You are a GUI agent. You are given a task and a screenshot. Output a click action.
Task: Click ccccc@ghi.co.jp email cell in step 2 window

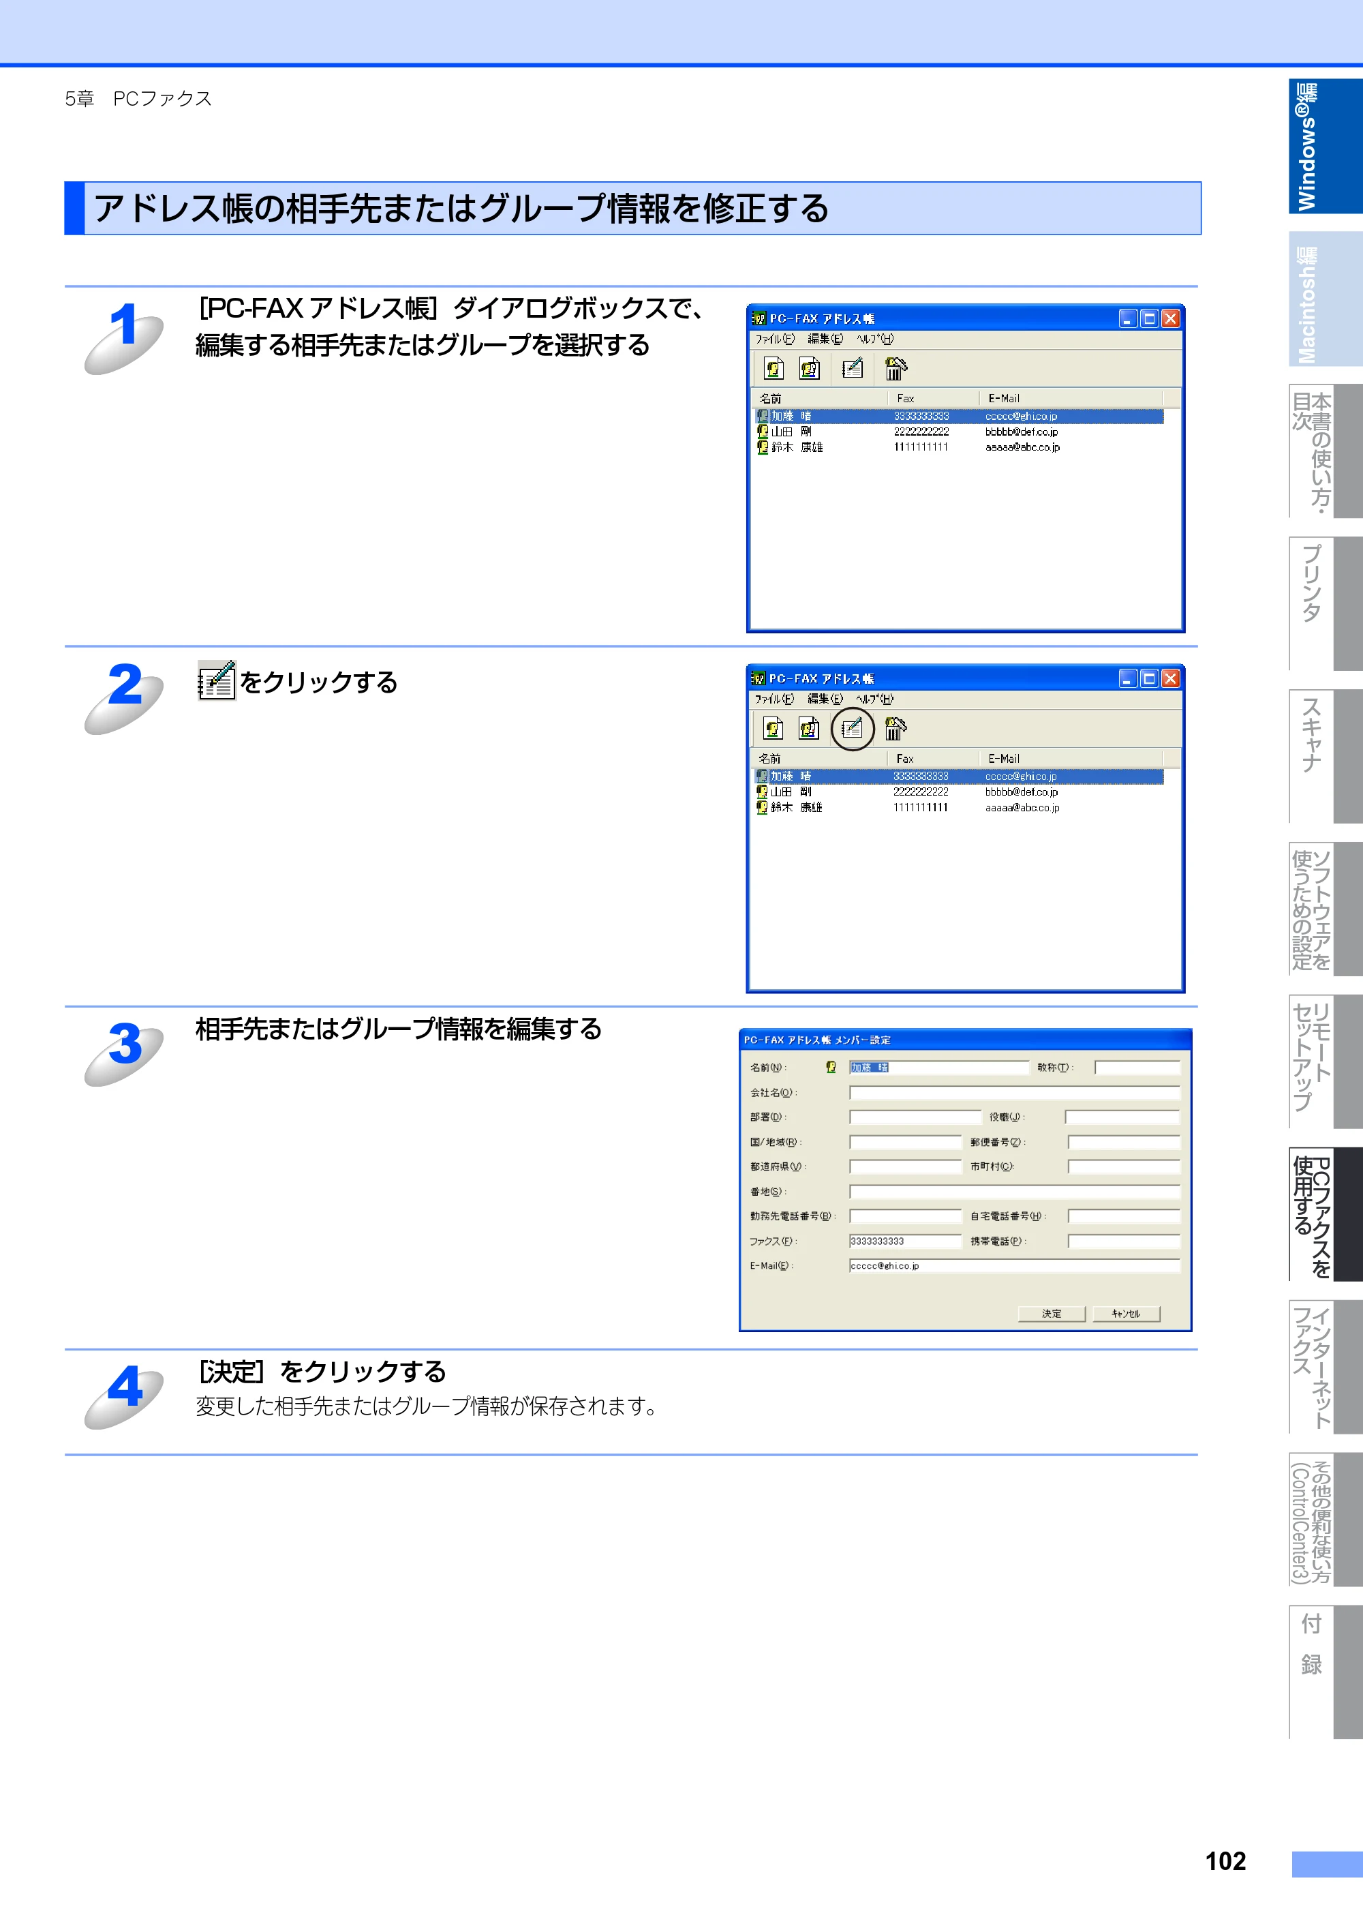1021,776
